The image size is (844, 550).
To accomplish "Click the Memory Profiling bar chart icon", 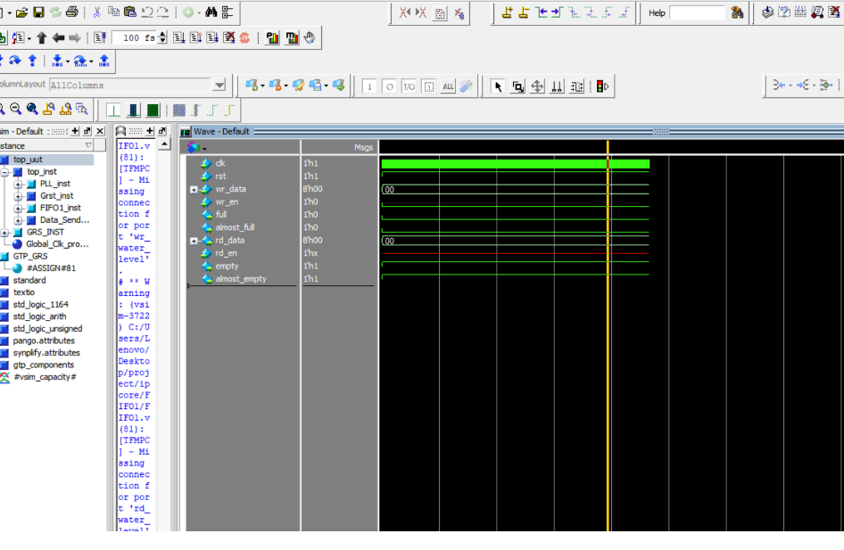I will 292,37.
